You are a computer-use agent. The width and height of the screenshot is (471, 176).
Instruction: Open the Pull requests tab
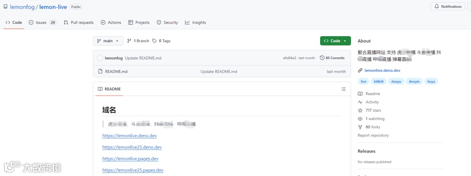tap(78, 23)
